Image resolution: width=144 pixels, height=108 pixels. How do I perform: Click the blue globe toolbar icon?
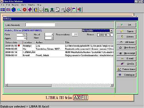14,10
